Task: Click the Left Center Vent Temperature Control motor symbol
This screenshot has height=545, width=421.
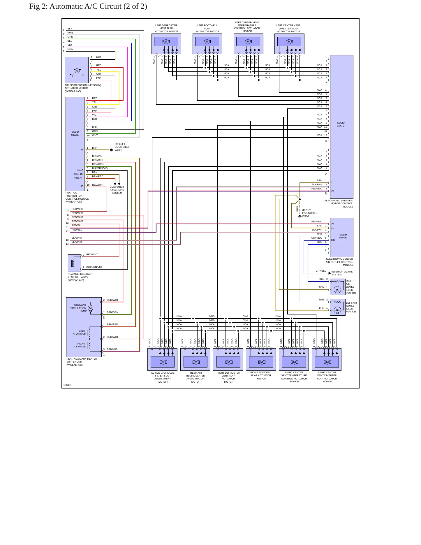Action: [248, 42]
